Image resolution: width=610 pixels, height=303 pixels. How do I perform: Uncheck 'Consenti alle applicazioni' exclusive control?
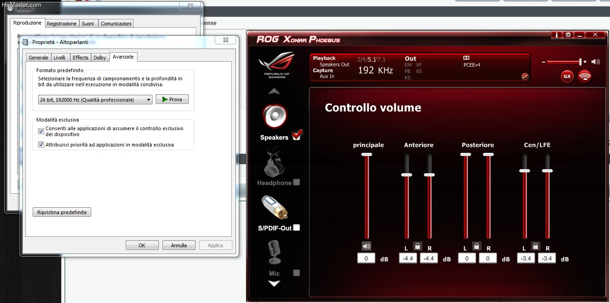point(41,131)
